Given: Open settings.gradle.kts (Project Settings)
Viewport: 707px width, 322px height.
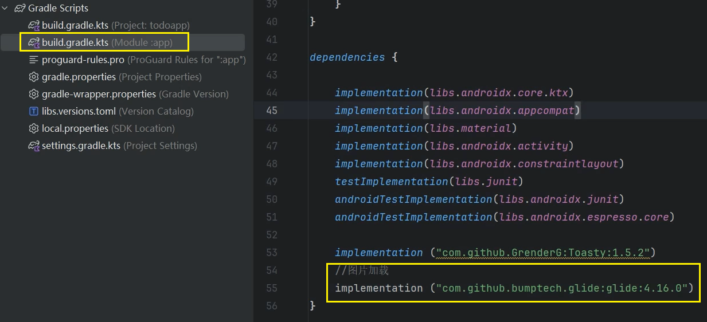Looking at the screenshot, I should (119, 146).
